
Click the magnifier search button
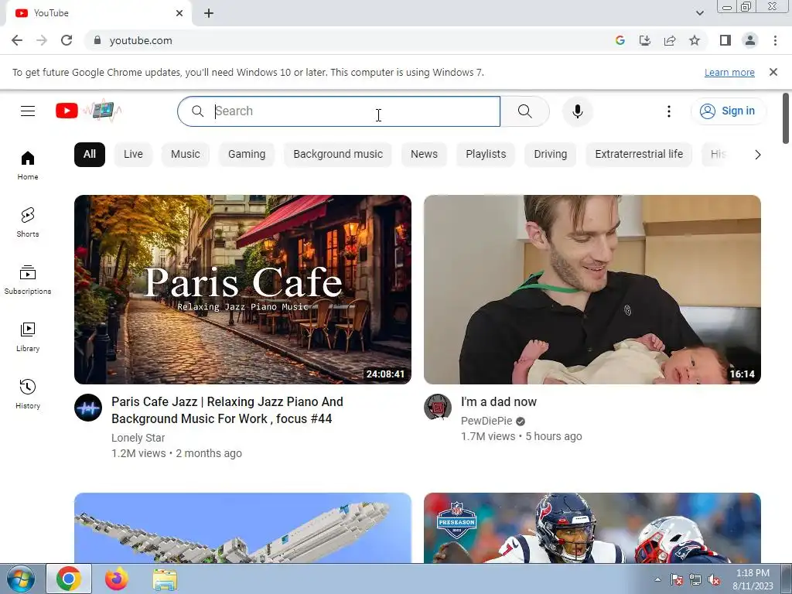[525, 111]
